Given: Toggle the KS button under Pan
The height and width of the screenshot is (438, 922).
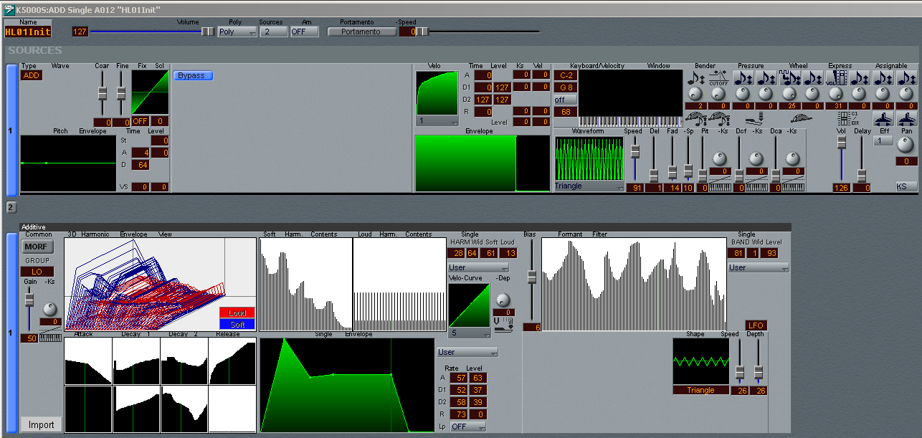Looking at the screenshot, I should coord(906,186).
